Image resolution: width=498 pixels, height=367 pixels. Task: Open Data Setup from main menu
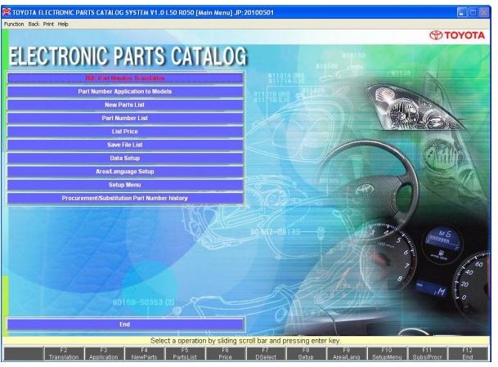[125, 157]
